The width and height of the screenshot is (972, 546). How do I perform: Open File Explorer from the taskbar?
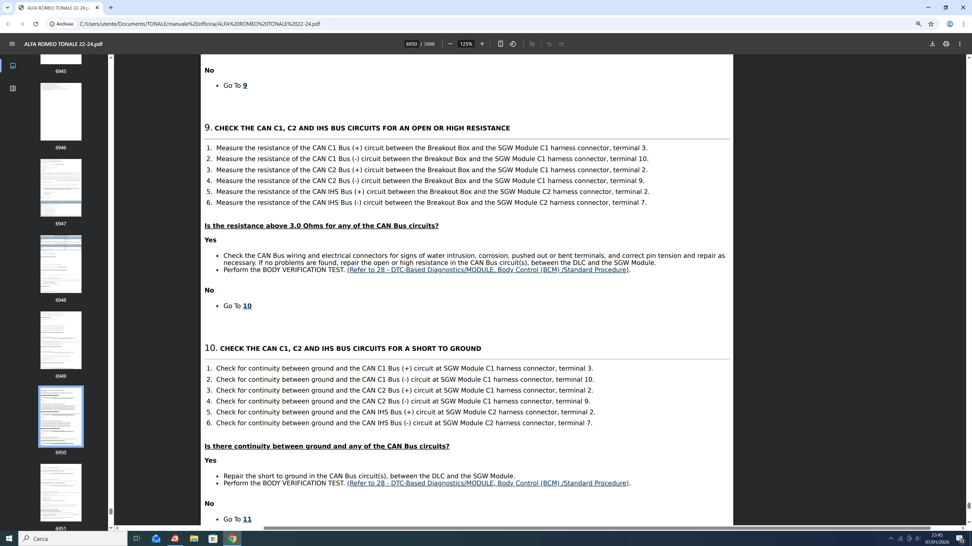(x=194, y=538)
